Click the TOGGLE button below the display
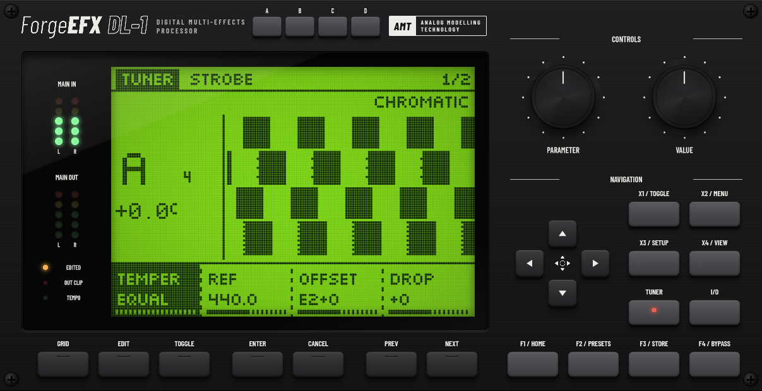 pyautogui.click(x=184, y=364)
